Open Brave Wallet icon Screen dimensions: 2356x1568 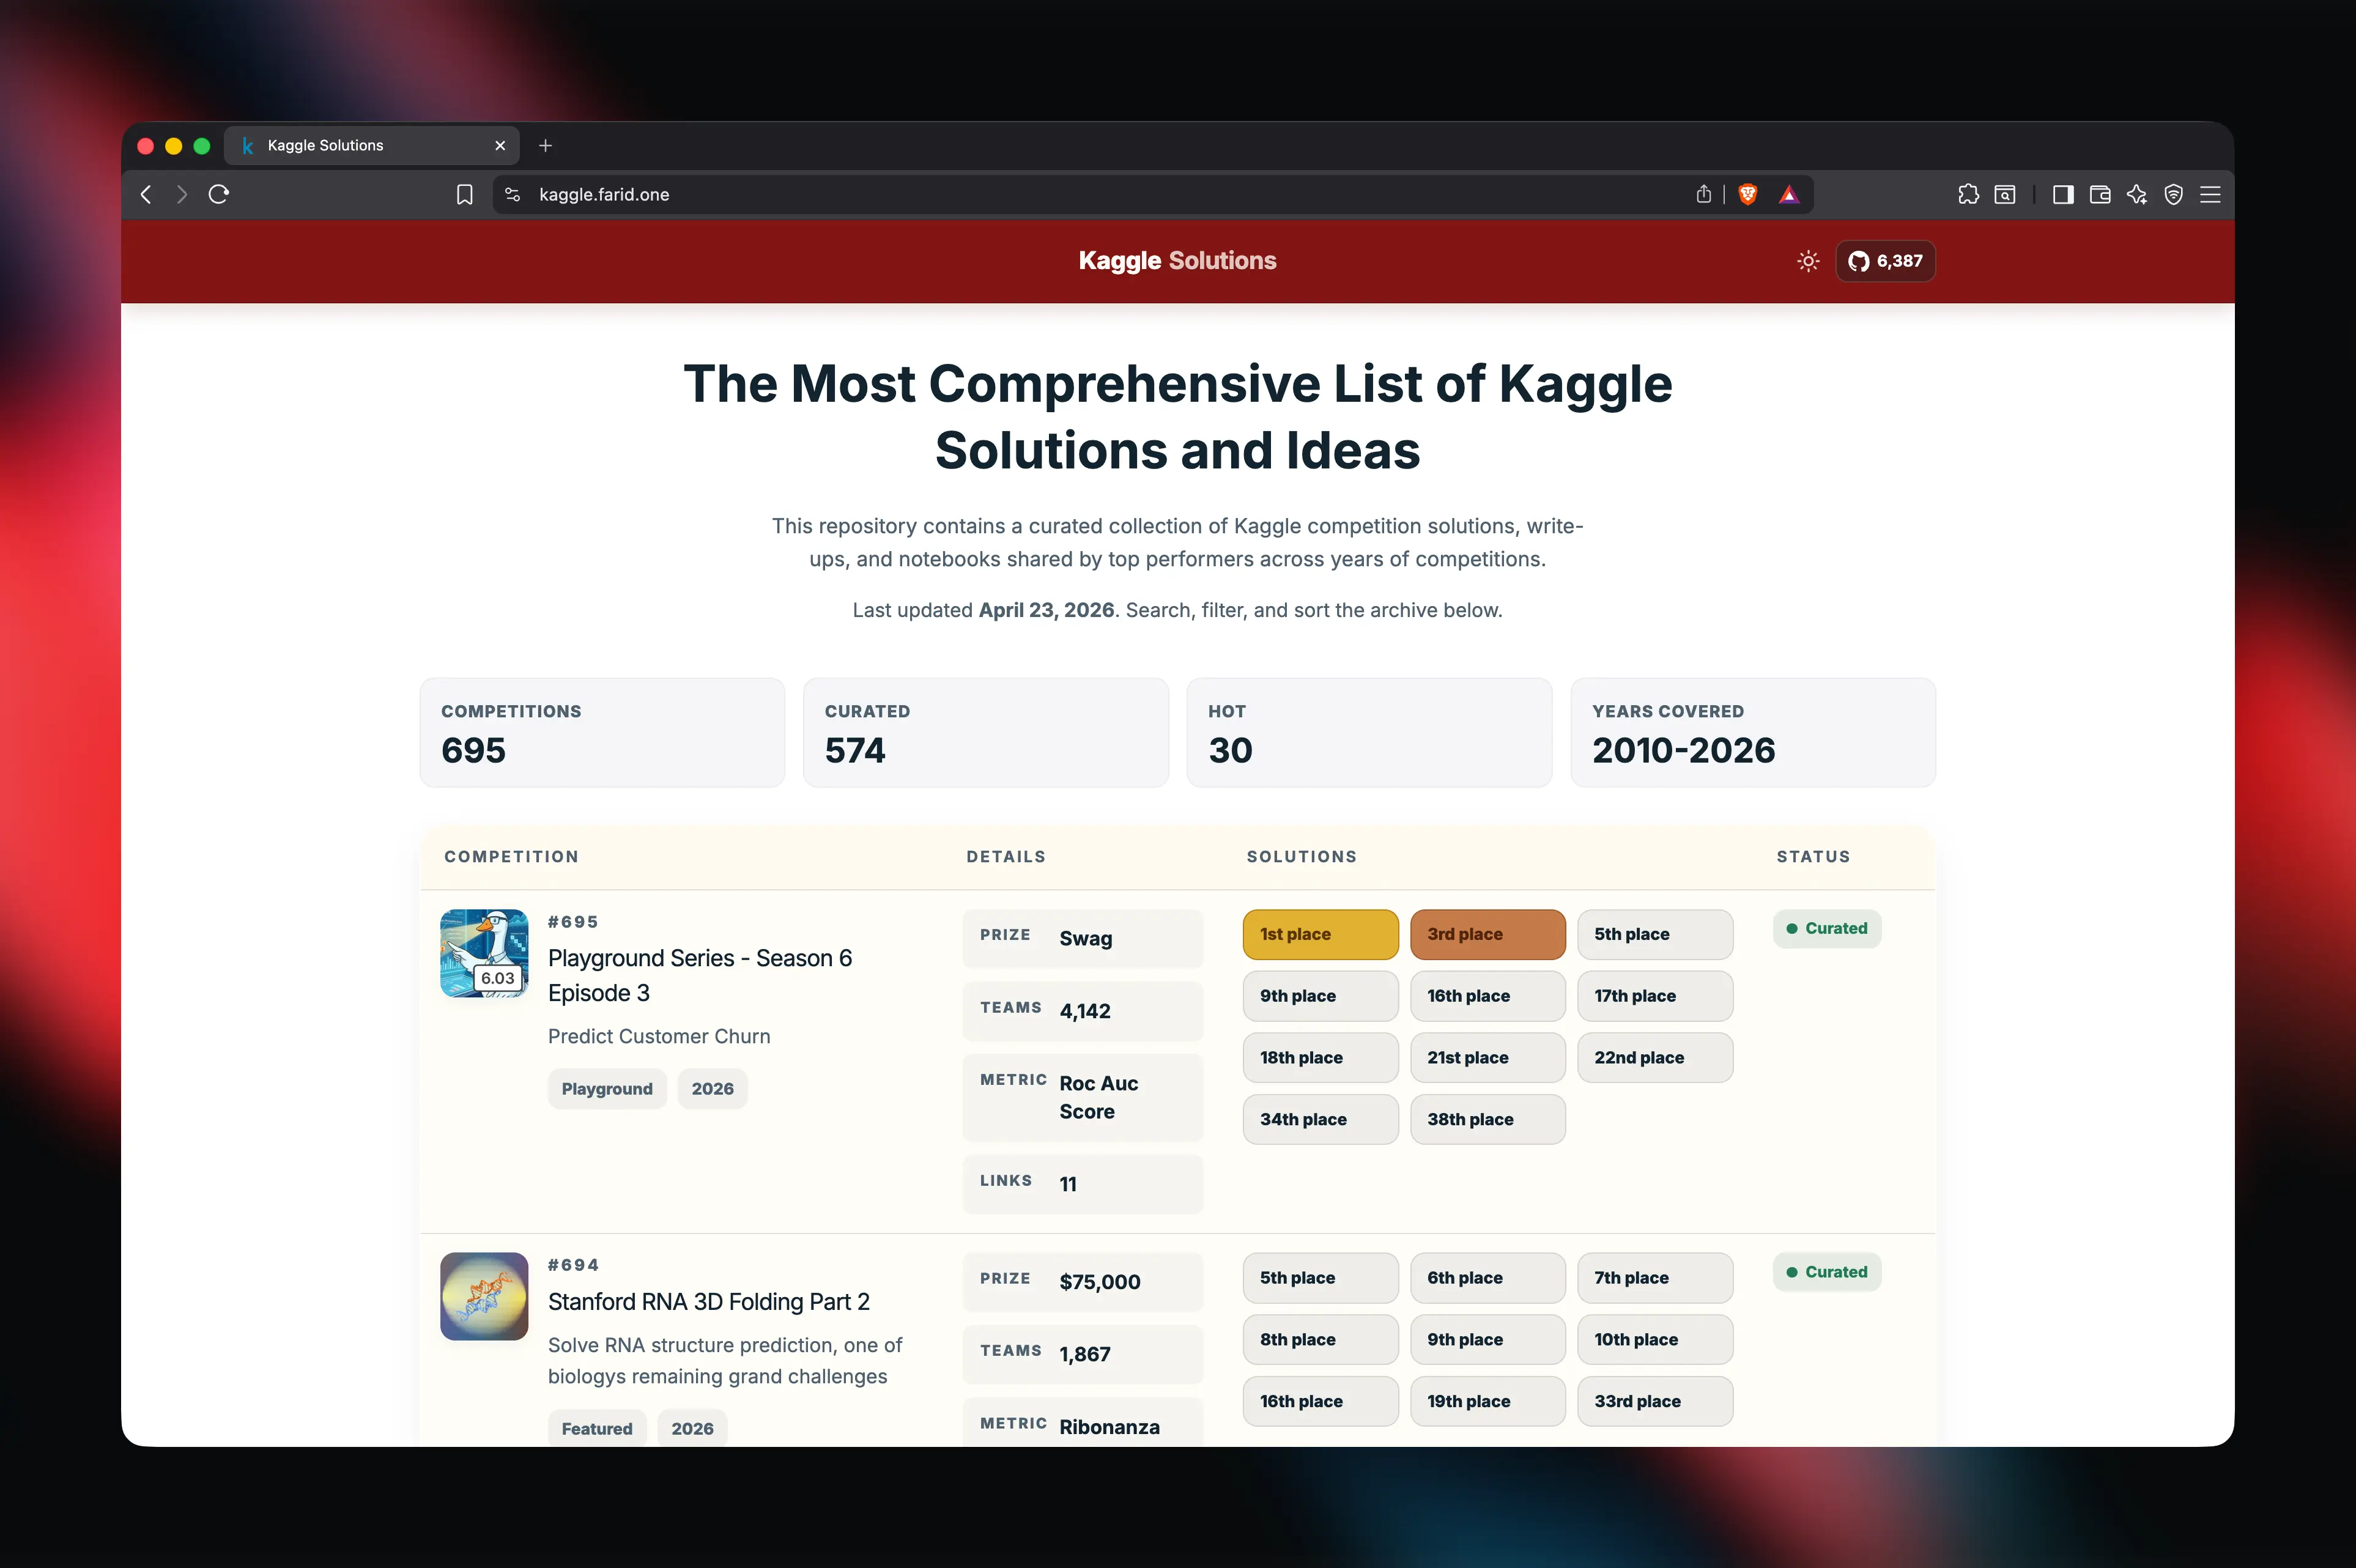point(2100,194)
